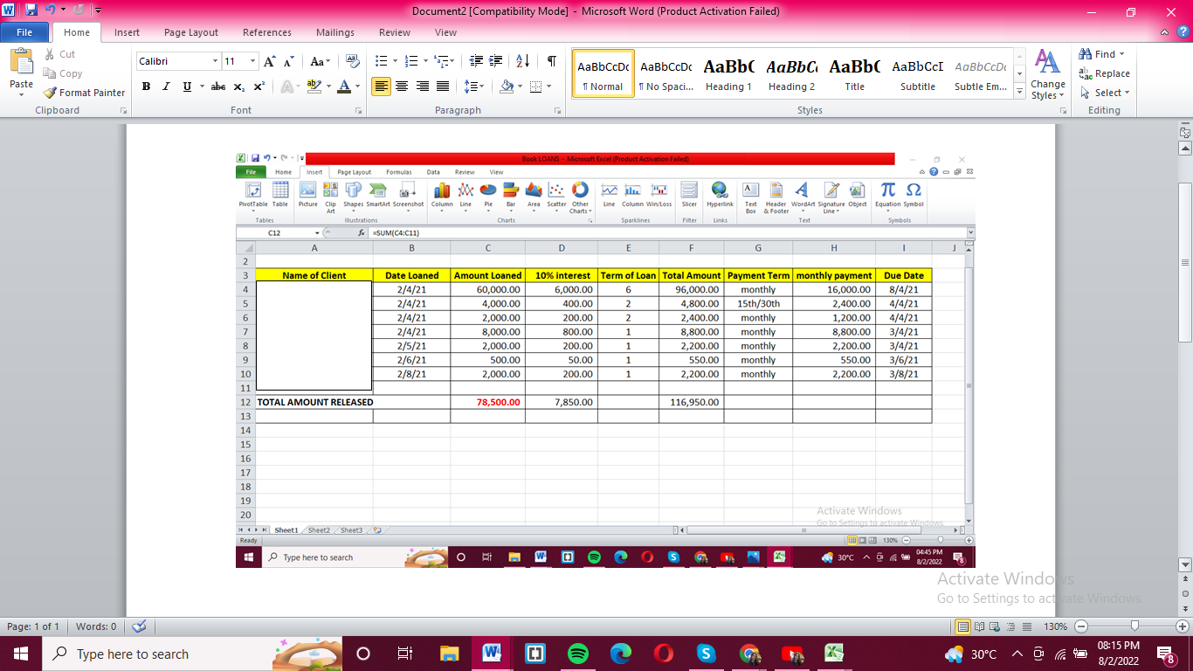The width and height of the screenshot is (1193, 671).
Task: Save the document from Quick Access Toolbar
Action: [31, 10]
